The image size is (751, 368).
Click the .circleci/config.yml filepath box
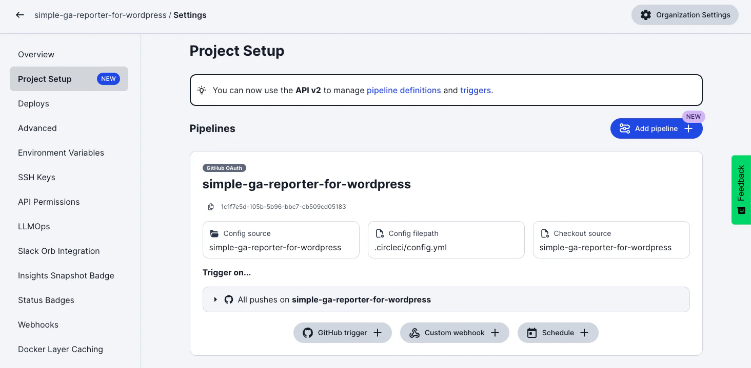(446, 240)
